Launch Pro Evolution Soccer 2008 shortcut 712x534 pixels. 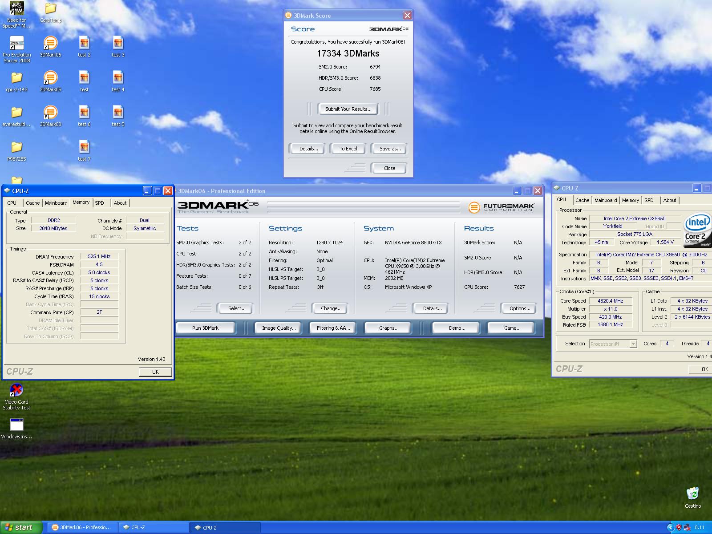coord(16,49)
